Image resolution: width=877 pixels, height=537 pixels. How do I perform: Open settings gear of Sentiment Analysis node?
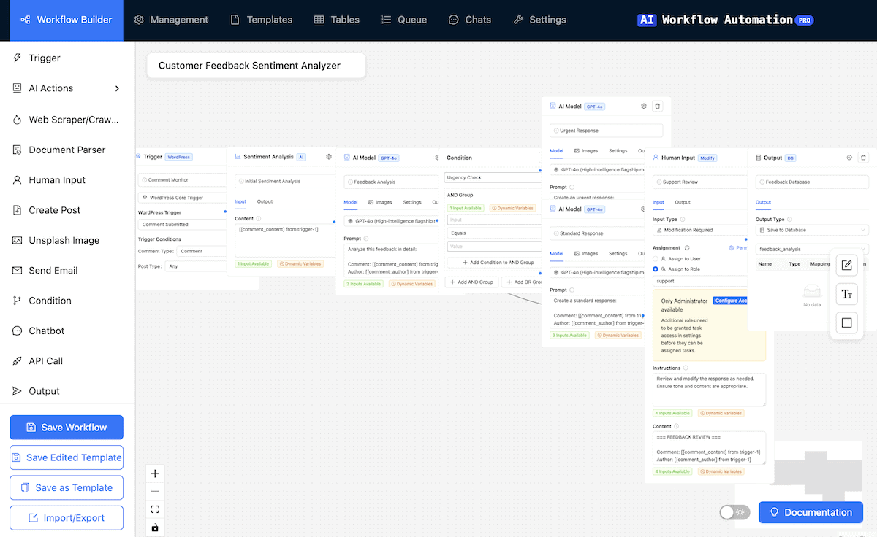329,157
